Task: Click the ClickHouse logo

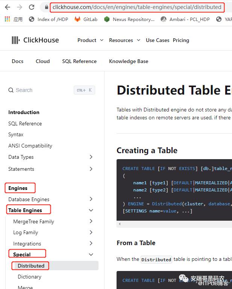Action: pos(35,40)
